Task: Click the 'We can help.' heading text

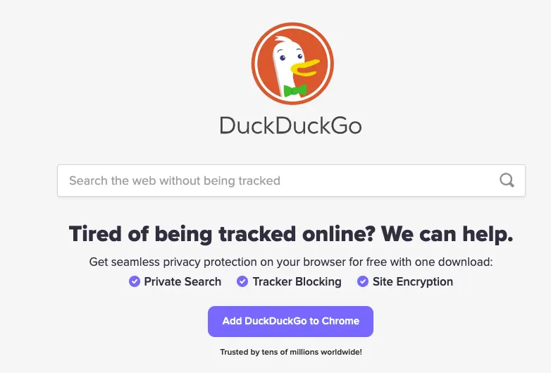Action: coord(447,234)
